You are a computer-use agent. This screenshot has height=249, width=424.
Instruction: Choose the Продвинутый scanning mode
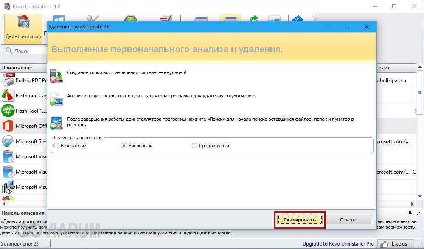click(194, 146)
